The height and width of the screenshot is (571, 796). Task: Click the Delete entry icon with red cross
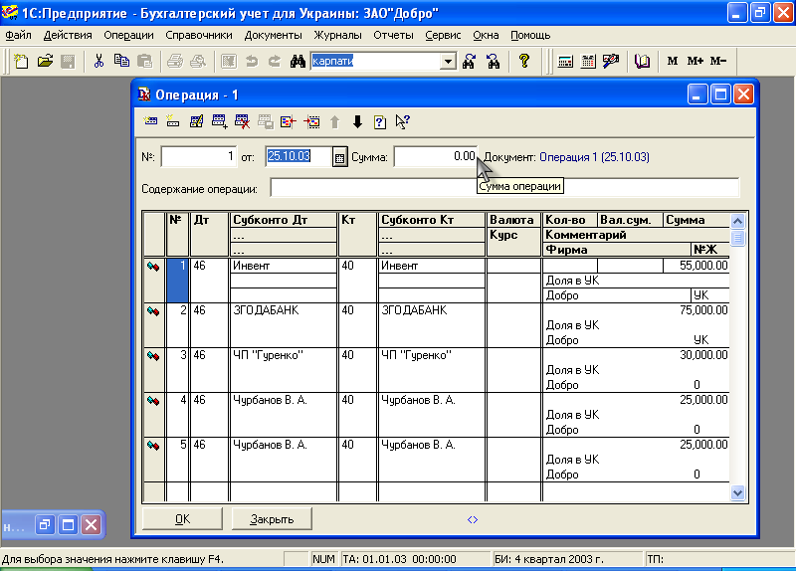(242, 121)
